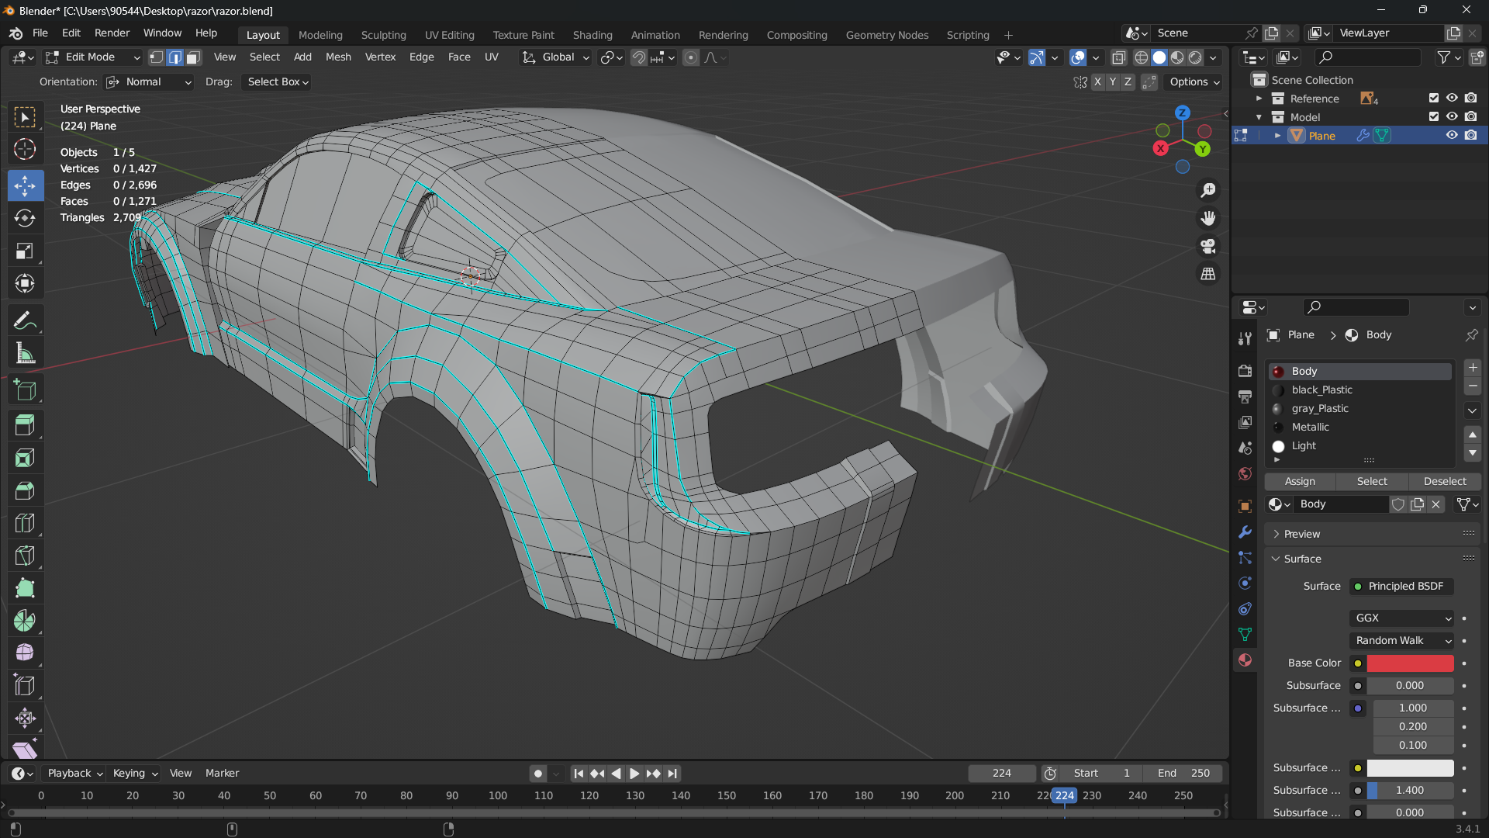Open the Mesh menu
This screenshot has height=838, width=1489.
click(x=338, y=57)
